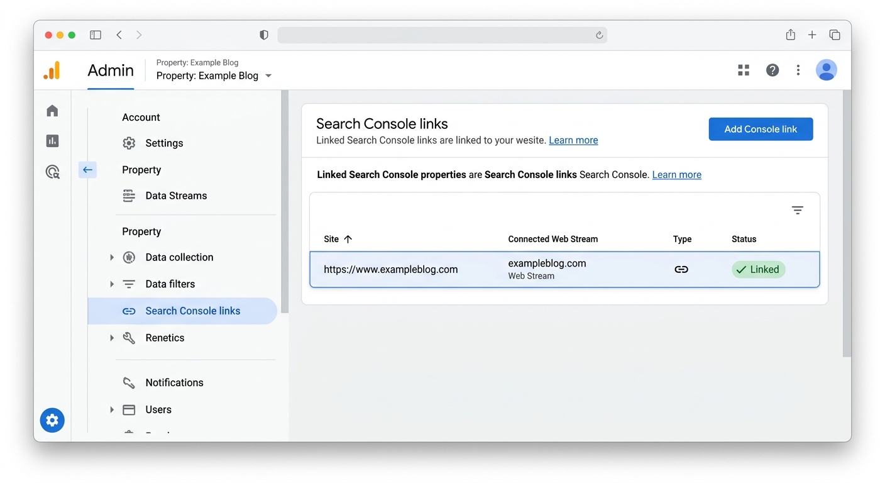Open a new tab with the plus icon
885x483 pixels.
tap(812, 35)
